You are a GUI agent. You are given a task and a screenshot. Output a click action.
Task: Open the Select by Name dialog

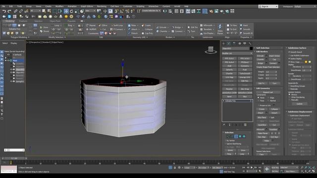click(49, 11)
